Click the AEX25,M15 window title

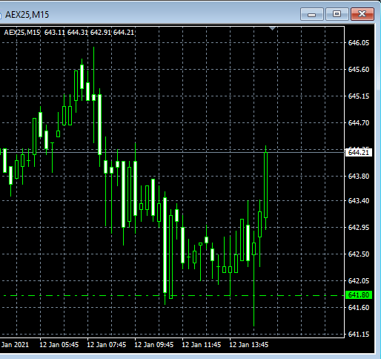coord(27,15)
